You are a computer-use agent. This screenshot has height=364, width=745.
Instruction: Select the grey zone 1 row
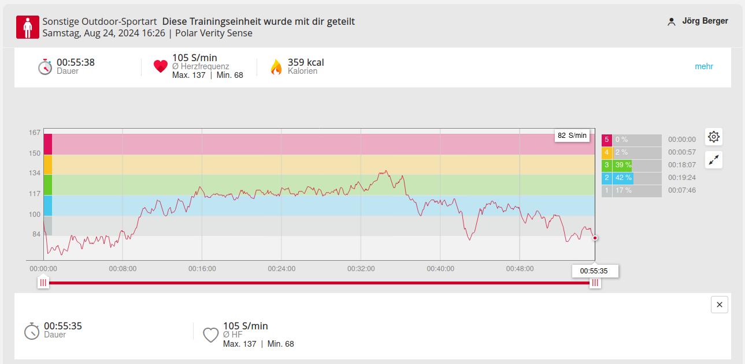pyautogui.click(x=631, y=190)
